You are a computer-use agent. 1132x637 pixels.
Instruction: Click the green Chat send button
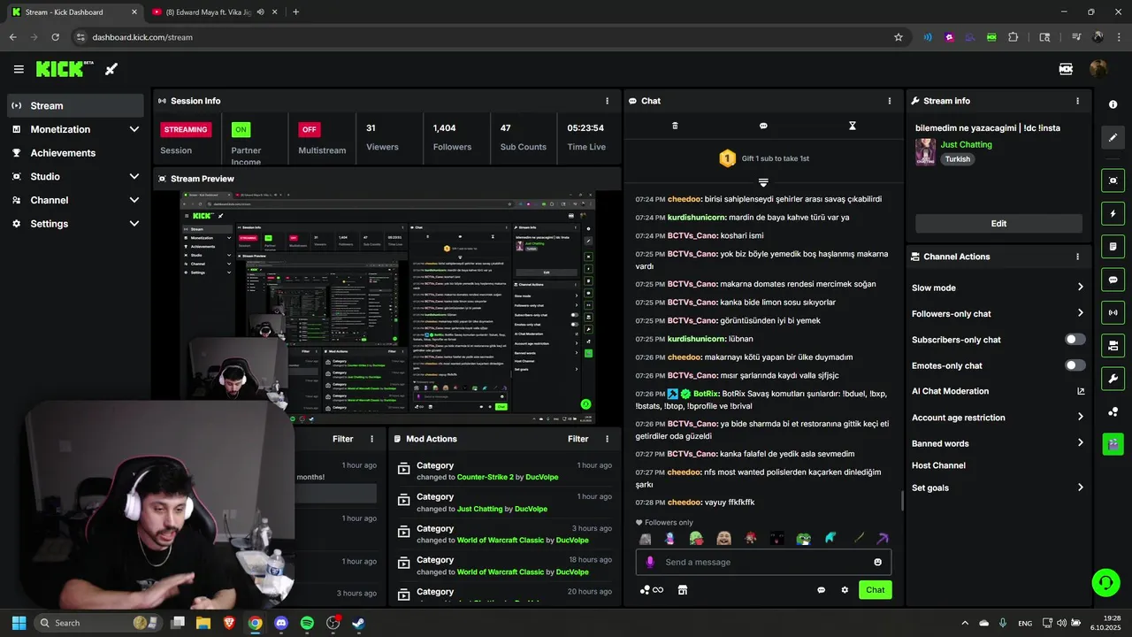pyautogui.click(x=875, y=590)
